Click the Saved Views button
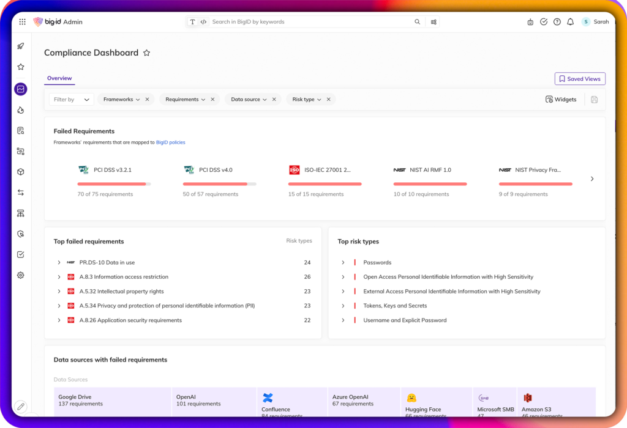 pos(579,79)
